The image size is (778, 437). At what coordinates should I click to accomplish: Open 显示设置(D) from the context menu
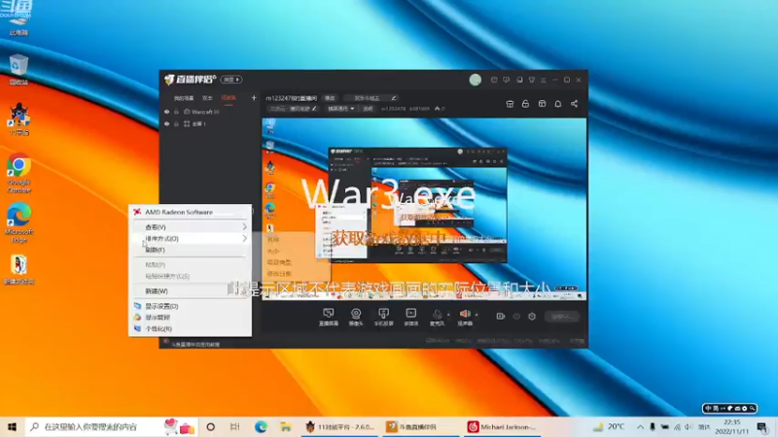(190, 306)
